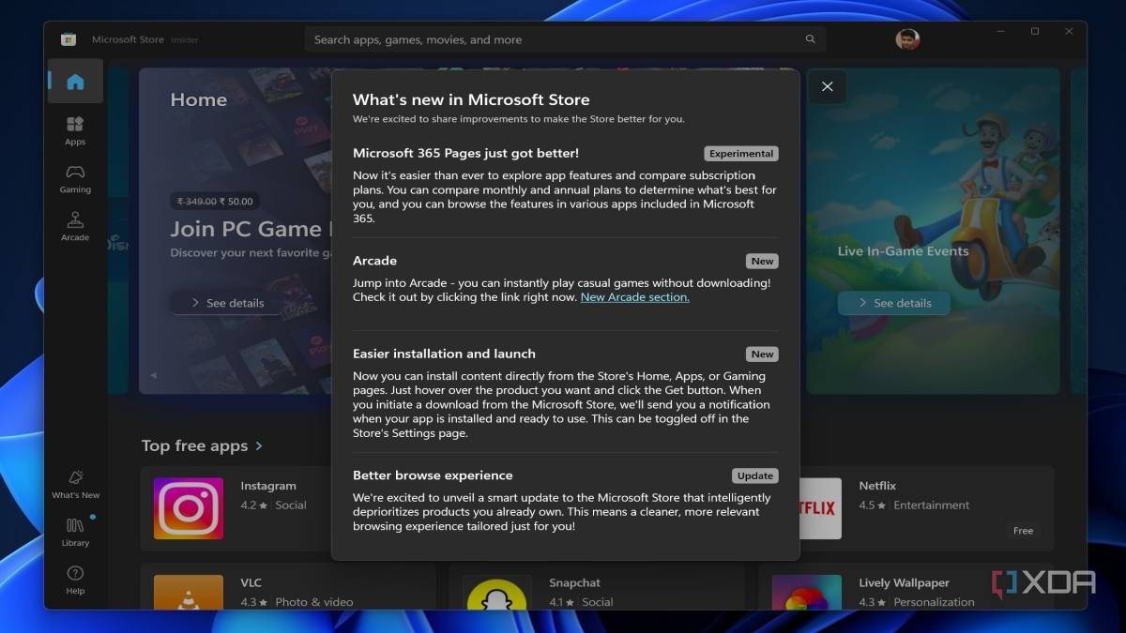Click the Instagram app icon
The image size is (1126, 633).
(189, 508)
